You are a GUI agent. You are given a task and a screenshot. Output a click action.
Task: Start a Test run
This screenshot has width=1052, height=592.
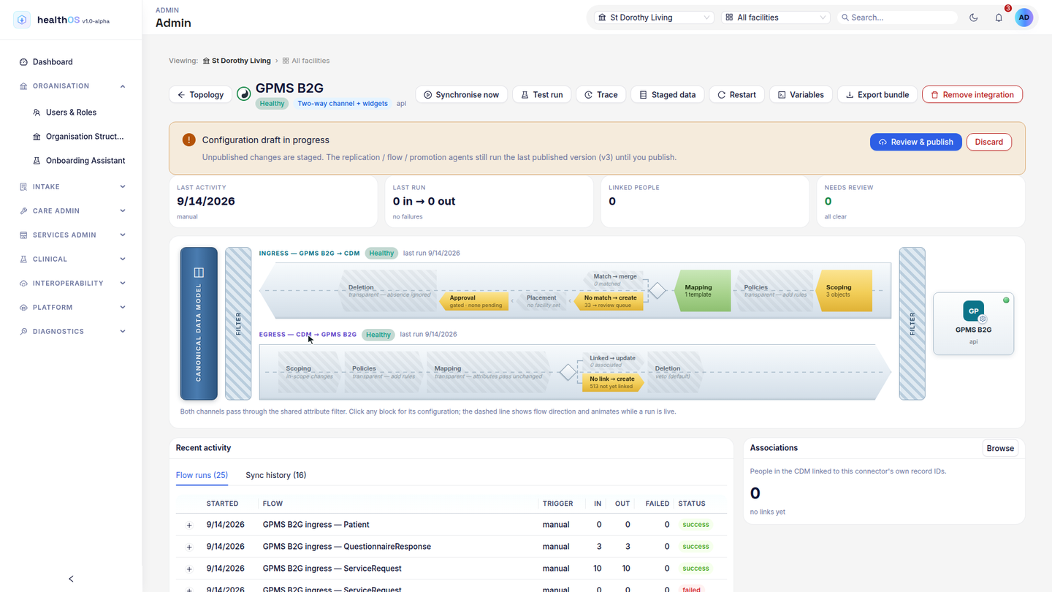coord(541,95)
